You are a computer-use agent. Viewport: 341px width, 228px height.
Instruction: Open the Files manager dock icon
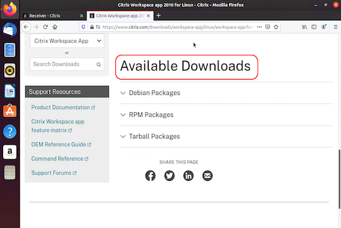point(10,50)
